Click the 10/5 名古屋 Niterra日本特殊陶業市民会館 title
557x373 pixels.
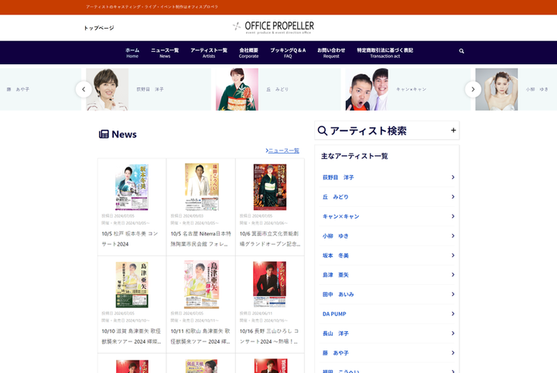coord(200,239)
